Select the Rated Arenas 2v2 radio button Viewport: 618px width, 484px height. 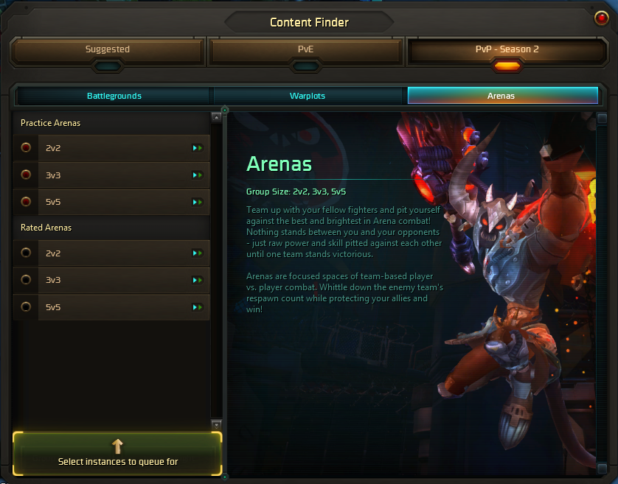tap(26, 253)
